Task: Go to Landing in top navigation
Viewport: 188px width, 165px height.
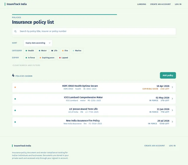Action: click(142, 4)
